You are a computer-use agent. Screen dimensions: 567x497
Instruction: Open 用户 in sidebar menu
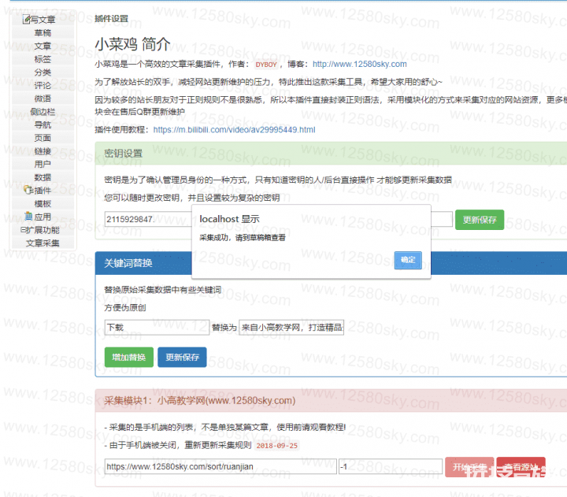[43, 164]
